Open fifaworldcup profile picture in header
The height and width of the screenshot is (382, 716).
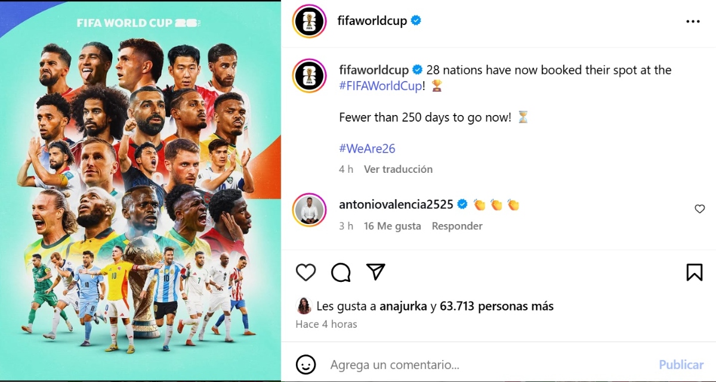point(309,21)
